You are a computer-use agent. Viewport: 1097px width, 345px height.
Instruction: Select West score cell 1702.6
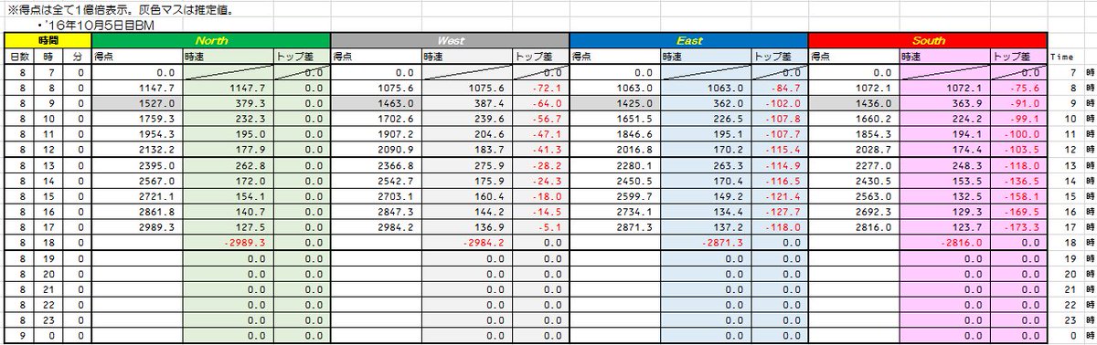click(376, 119)
